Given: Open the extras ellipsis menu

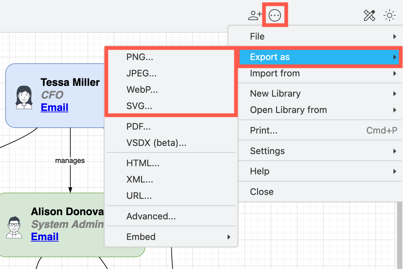Looking at the screenshot, I should 275,15.
